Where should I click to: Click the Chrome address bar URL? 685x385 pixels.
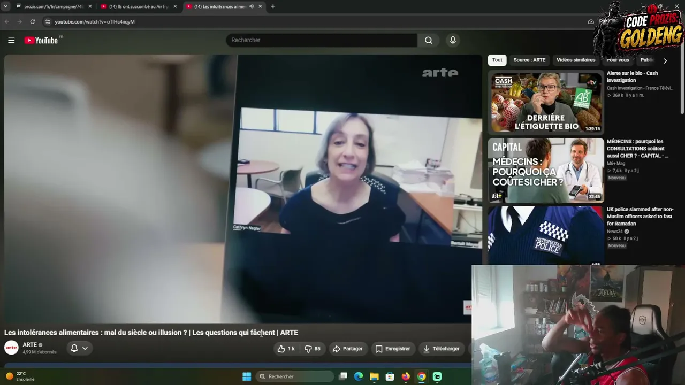95,22
